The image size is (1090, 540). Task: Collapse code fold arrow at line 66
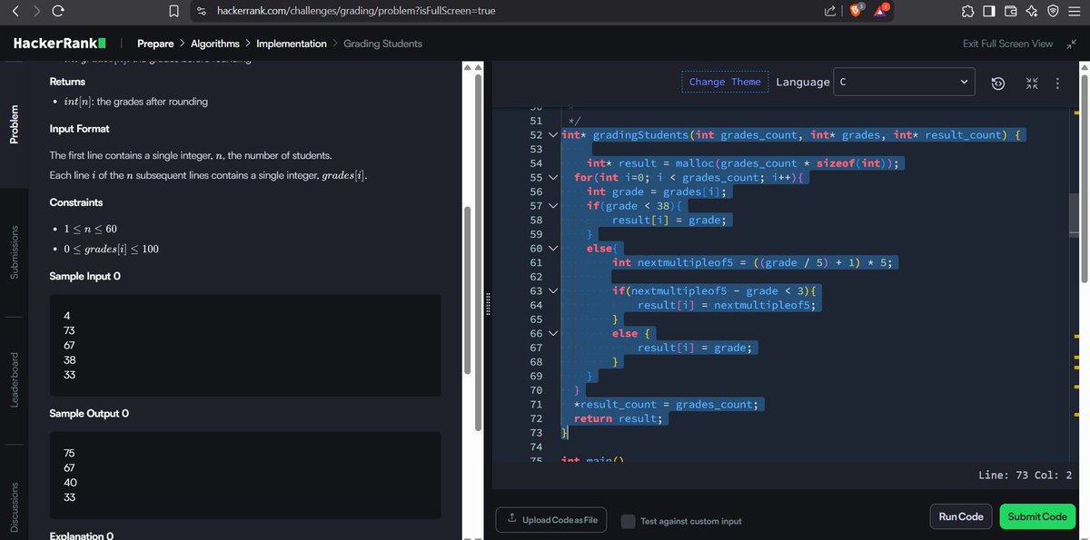[553, 333]
